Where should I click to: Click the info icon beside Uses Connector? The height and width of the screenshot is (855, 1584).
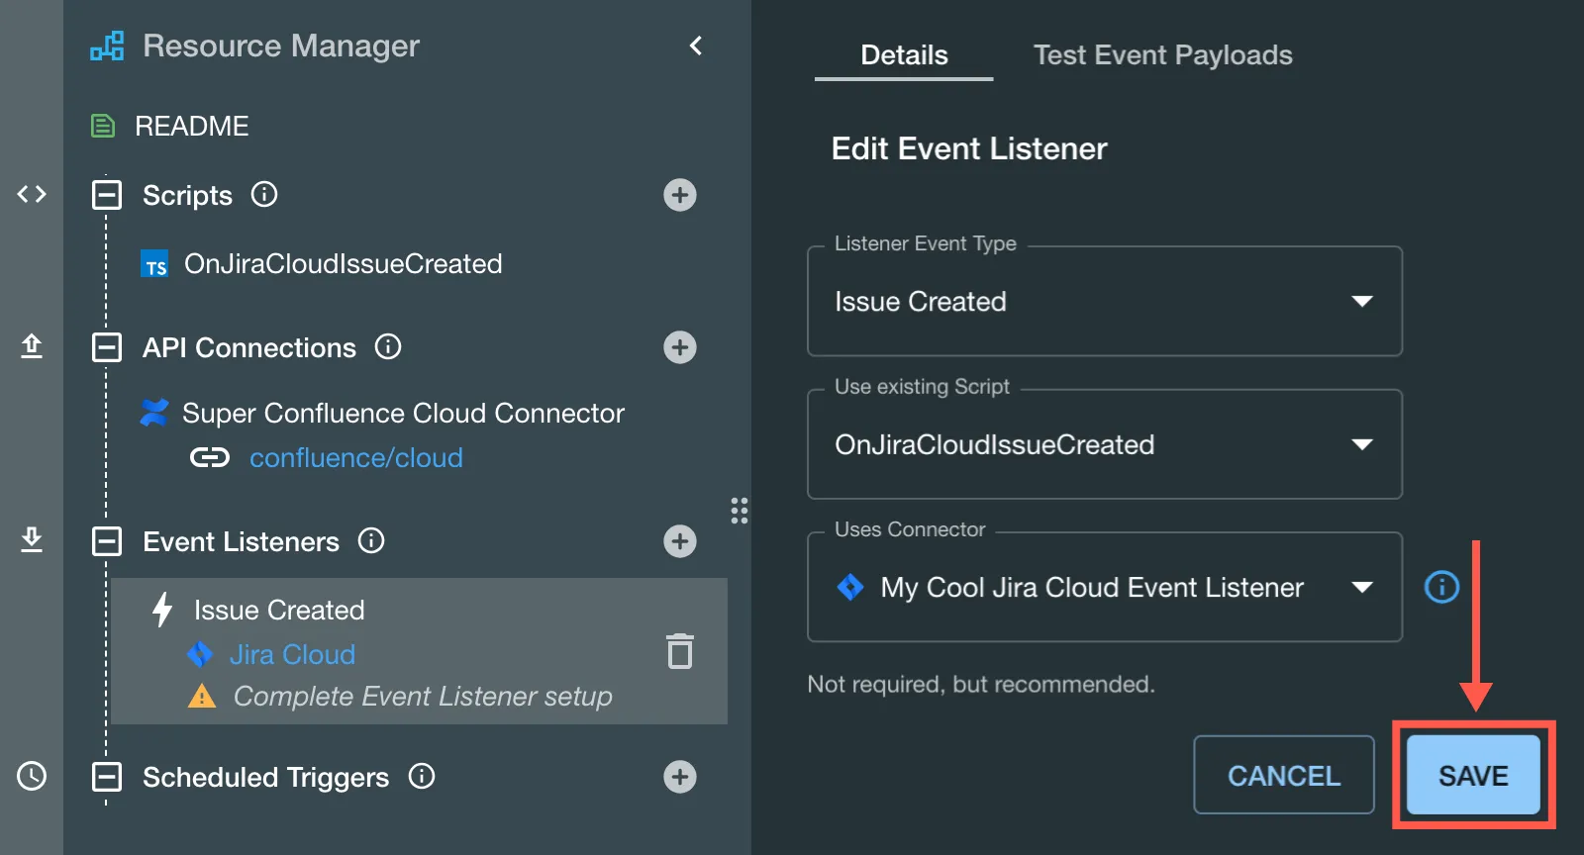pyautogui.click(x=1441, y=587)
